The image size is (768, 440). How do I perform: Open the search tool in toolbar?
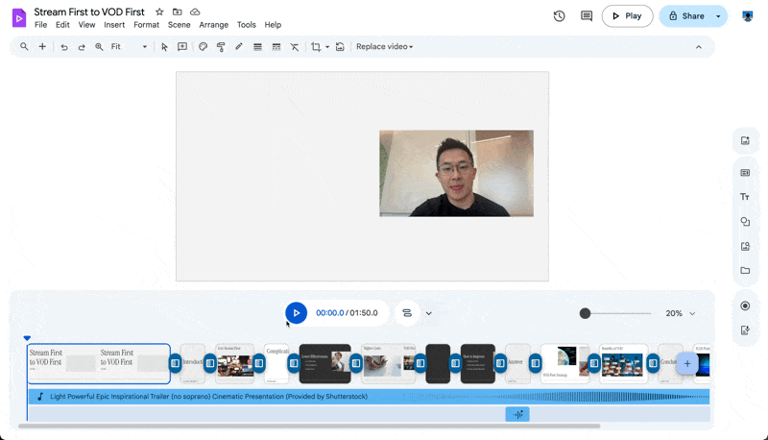coord(24,46)
